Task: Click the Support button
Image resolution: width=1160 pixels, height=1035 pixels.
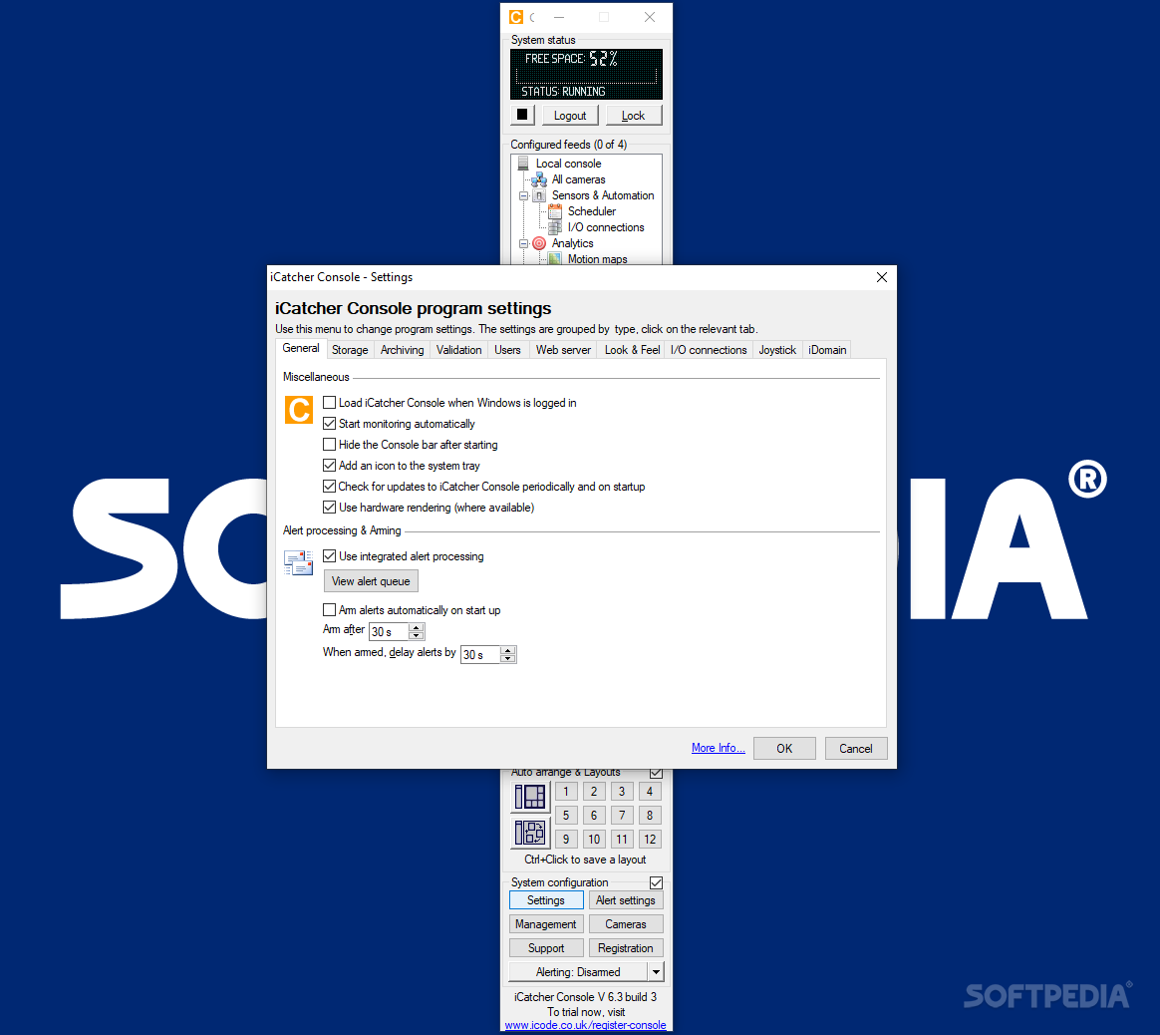Action: click(x=546, y=947)
